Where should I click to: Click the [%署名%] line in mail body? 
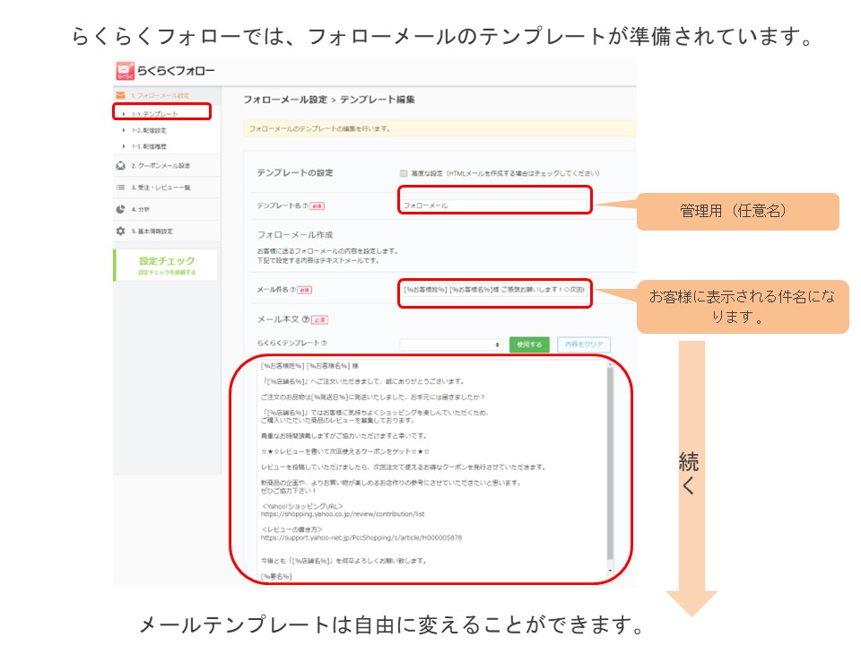pyautogui.click(x=276, y=576)
